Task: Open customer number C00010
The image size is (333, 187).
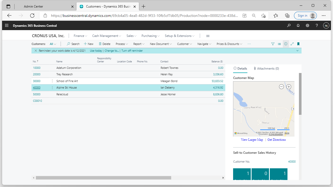Action: (37, 101)
